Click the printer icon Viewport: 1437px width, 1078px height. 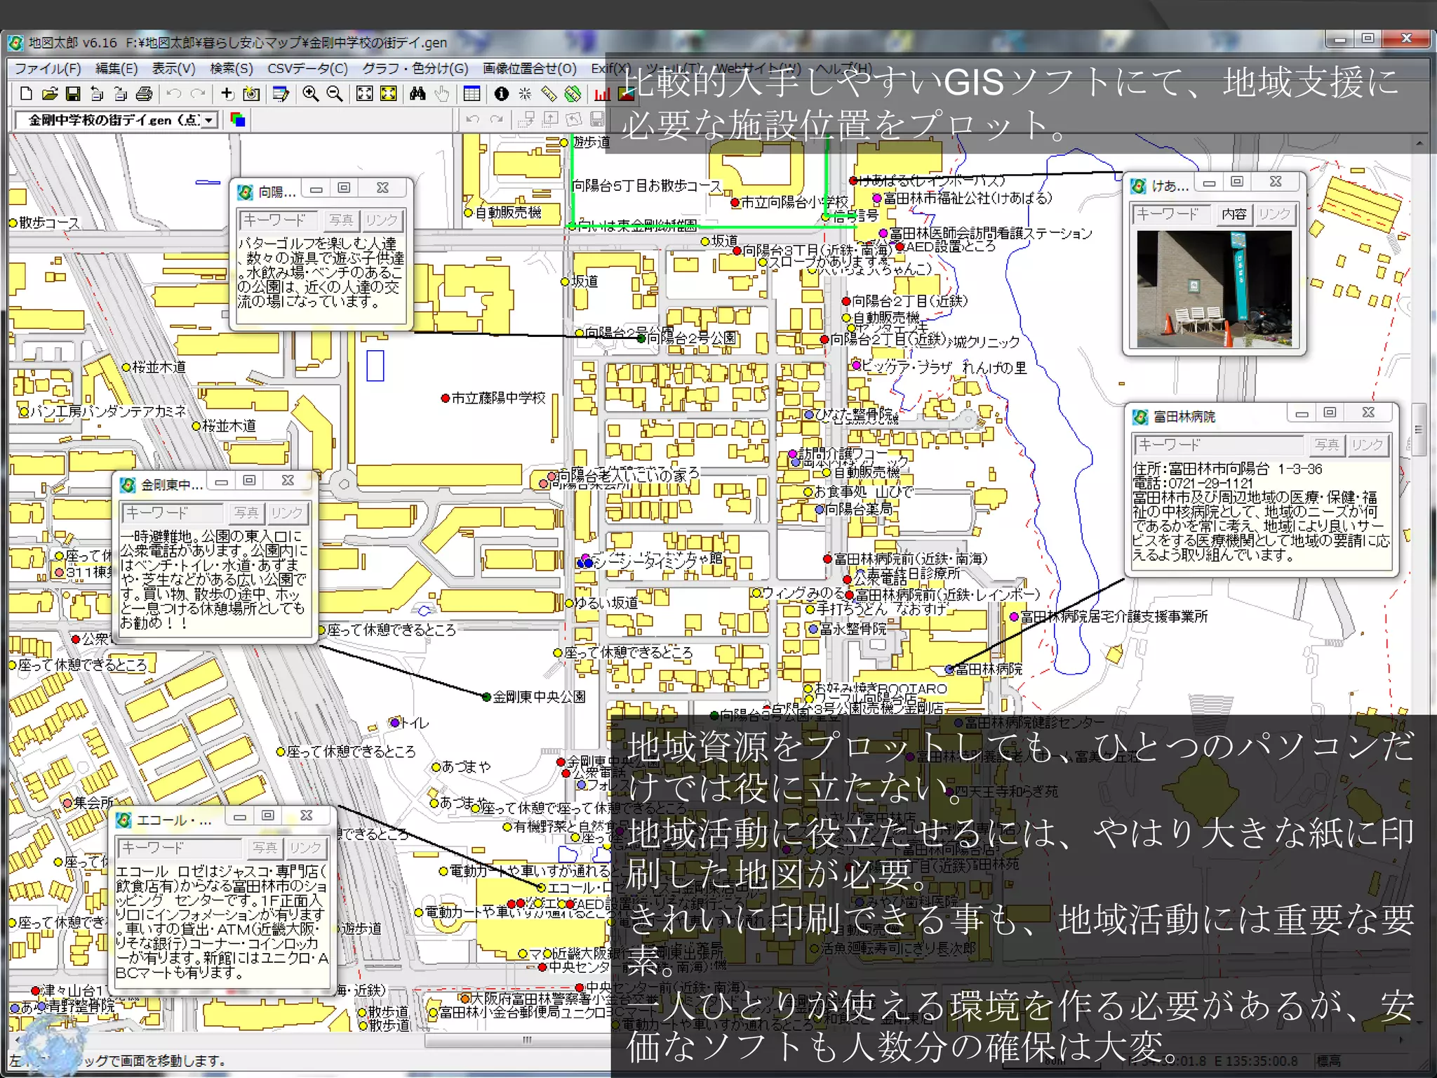[145, 93]
